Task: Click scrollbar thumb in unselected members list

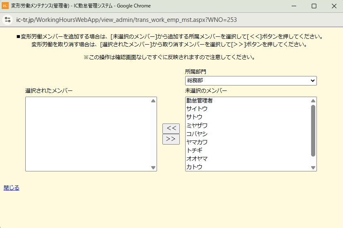Action: [x=313, y=131]
